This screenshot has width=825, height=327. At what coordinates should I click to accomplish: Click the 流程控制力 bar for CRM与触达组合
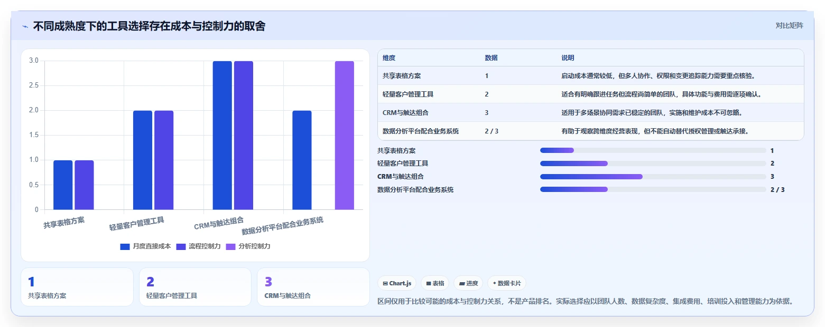click(244, 136)
